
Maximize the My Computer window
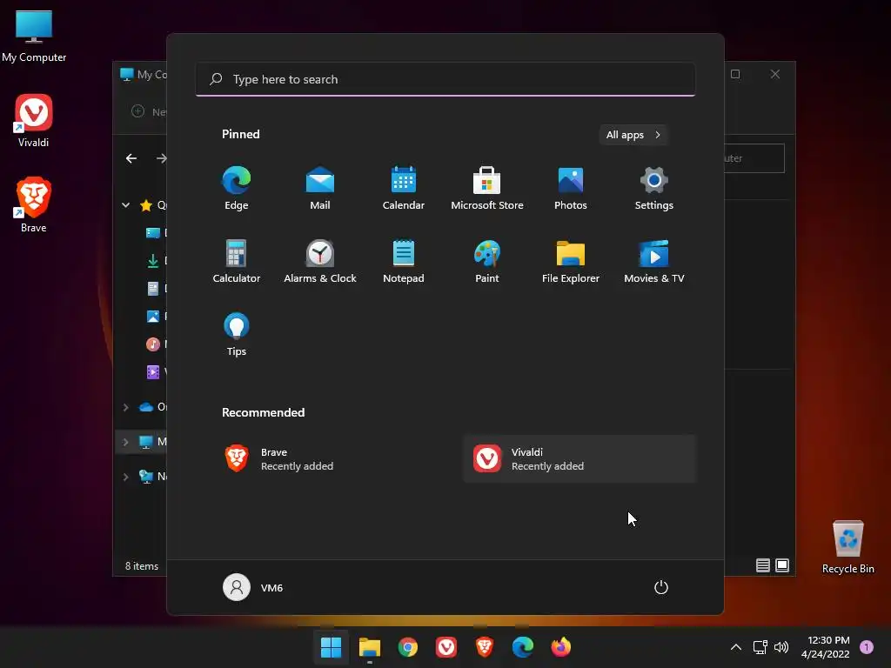point(735,75)
